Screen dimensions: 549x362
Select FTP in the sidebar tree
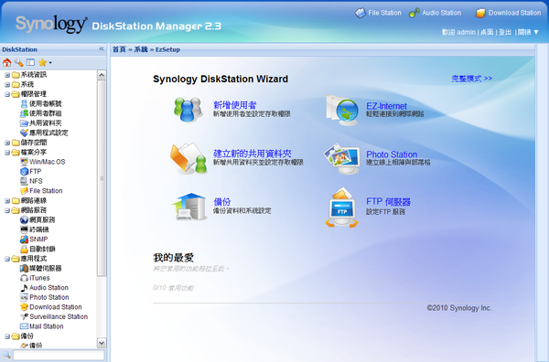[x=31, y=171]
